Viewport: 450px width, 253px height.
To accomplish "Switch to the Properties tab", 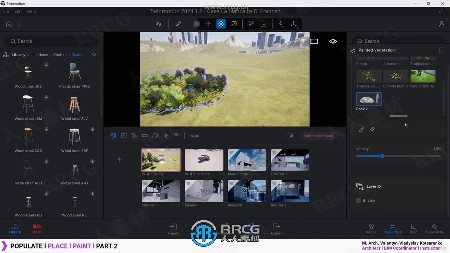I will 392,229.
